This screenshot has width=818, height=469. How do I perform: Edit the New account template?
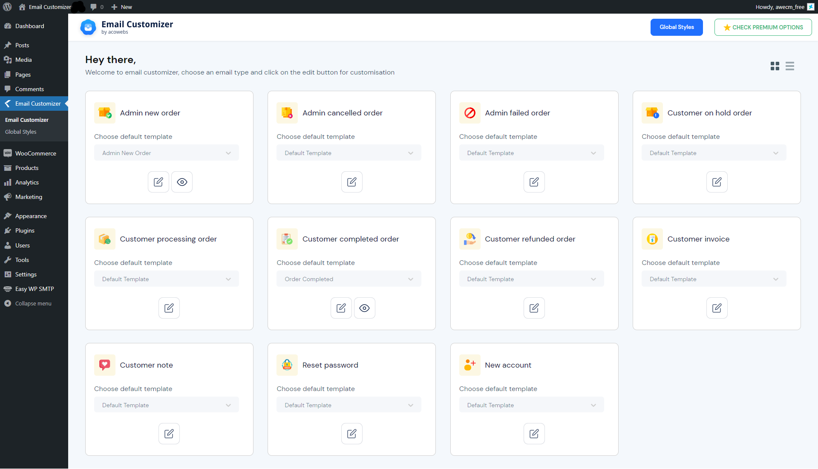(534, 434)
